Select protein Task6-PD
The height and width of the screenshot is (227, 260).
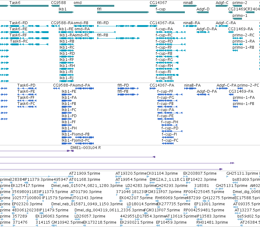point(27,88)
